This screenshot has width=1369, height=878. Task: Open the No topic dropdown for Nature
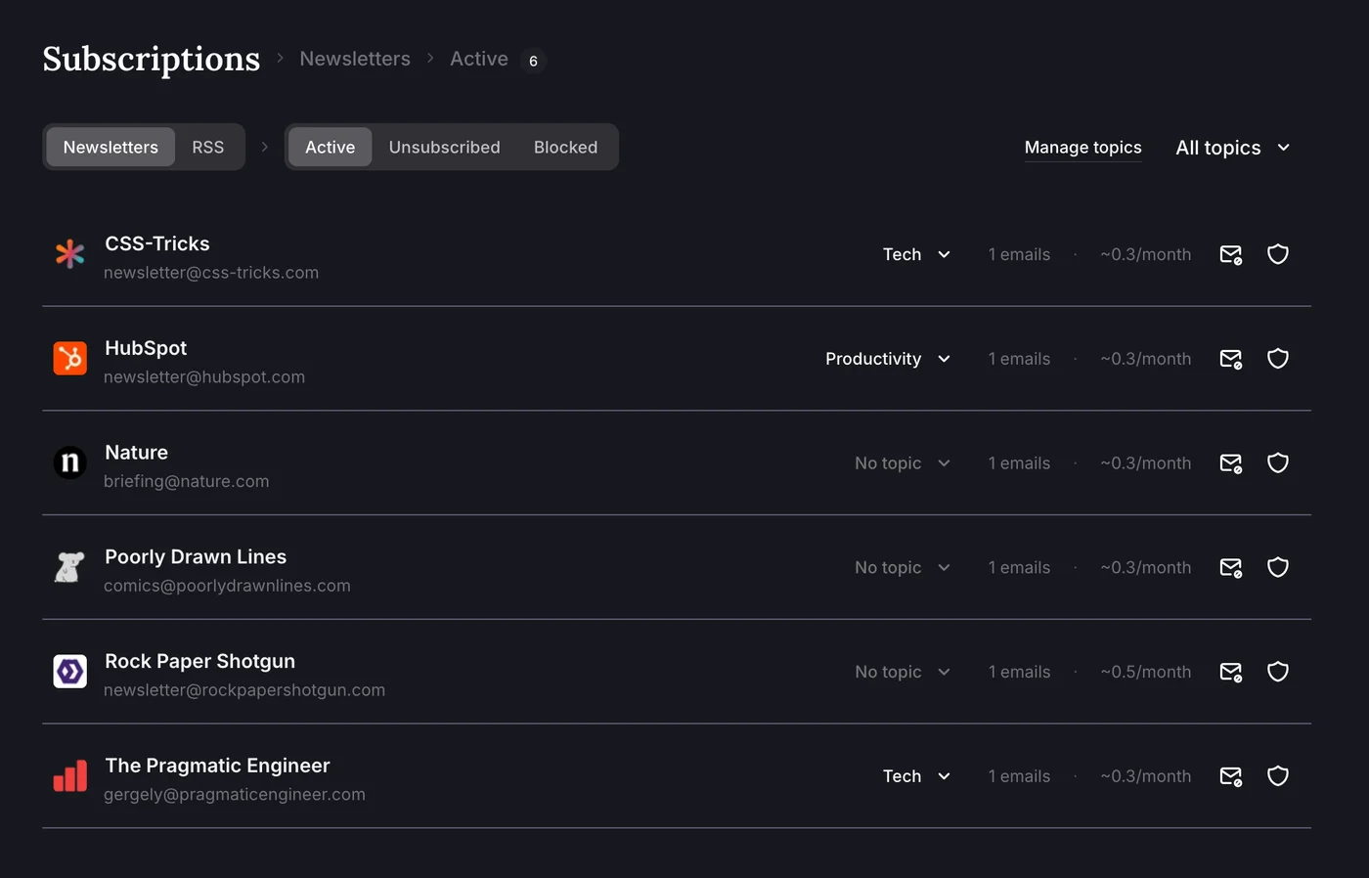pos(903,462)
